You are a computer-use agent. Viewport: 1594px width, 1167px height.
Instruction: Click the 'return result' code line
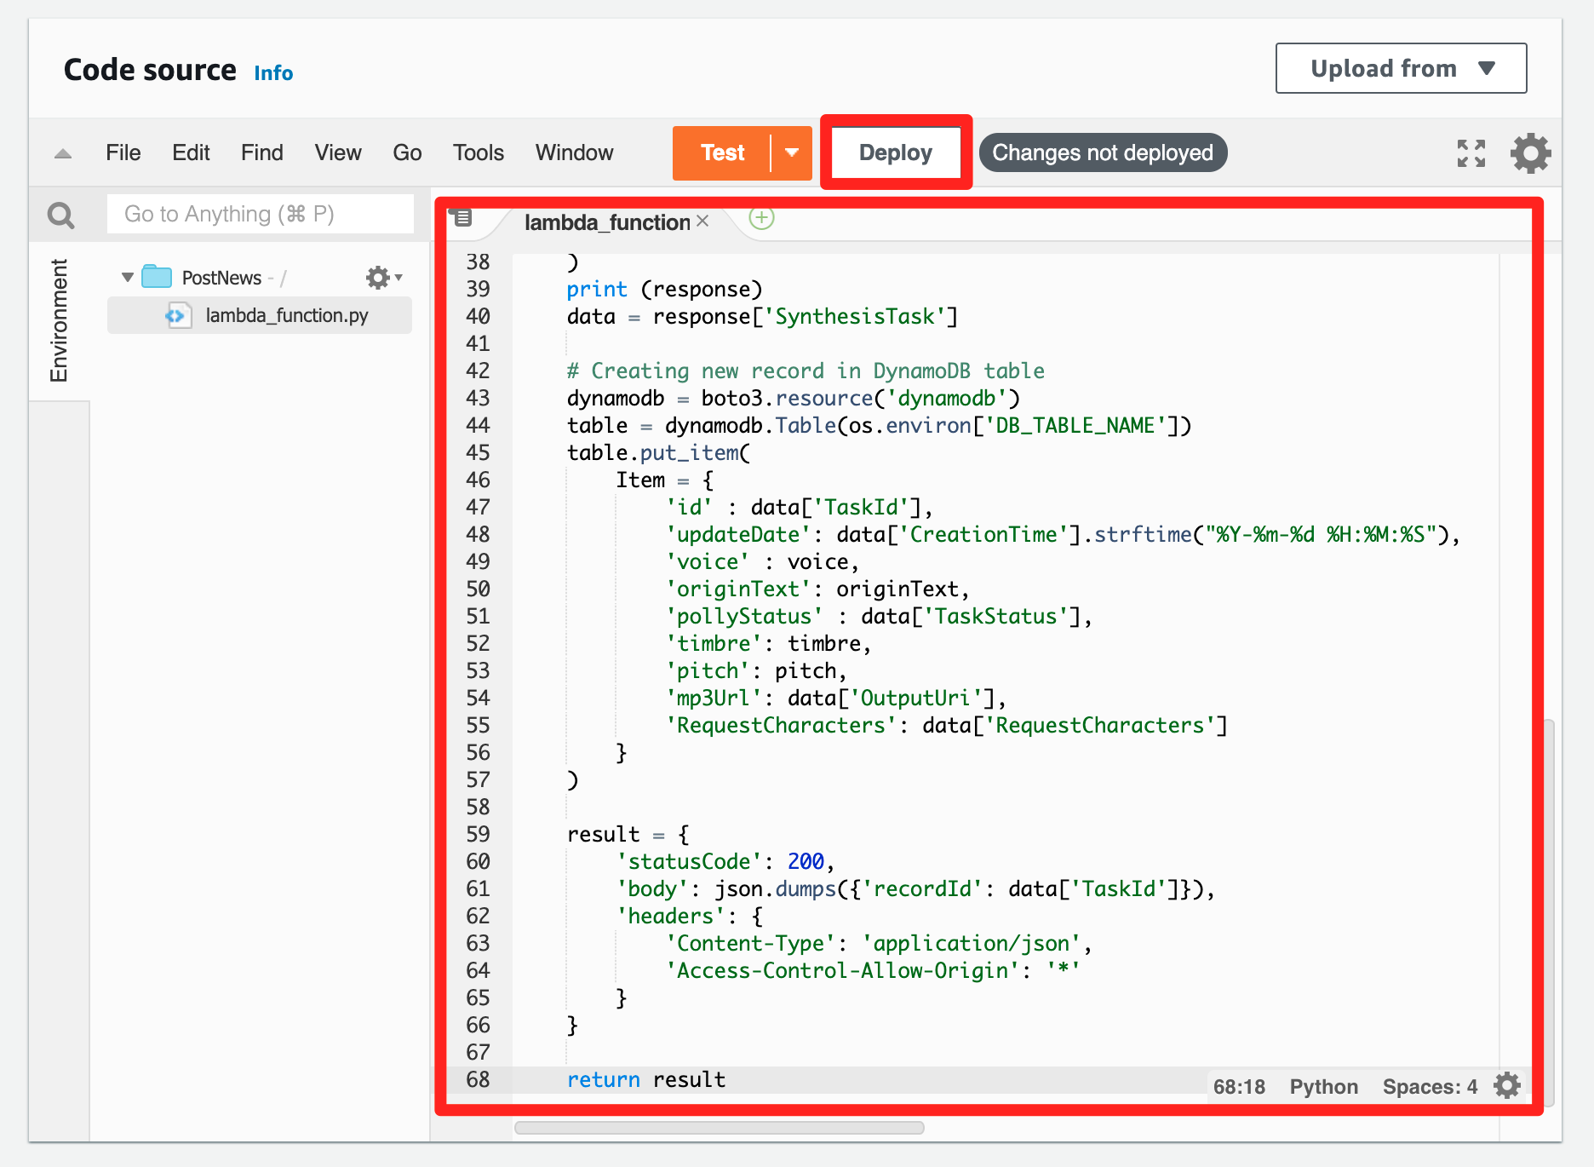[x=646, y=1079]
